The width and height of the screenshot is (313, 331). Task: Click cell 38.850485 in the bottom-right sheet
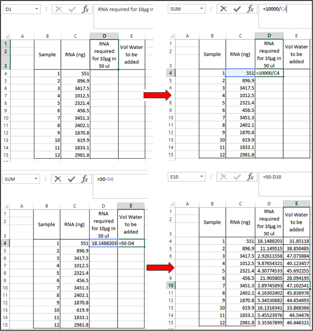click(x=297, y=249)
